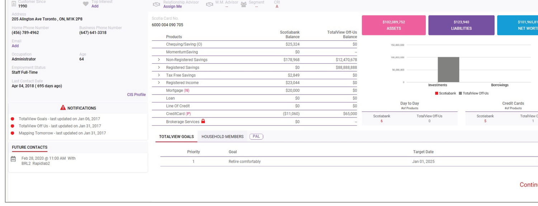Image resolution: width=538 pixels, height=206 pixels.
Task: Click TotalView Off Us last updated notification
Action: (x=60, y=126)
